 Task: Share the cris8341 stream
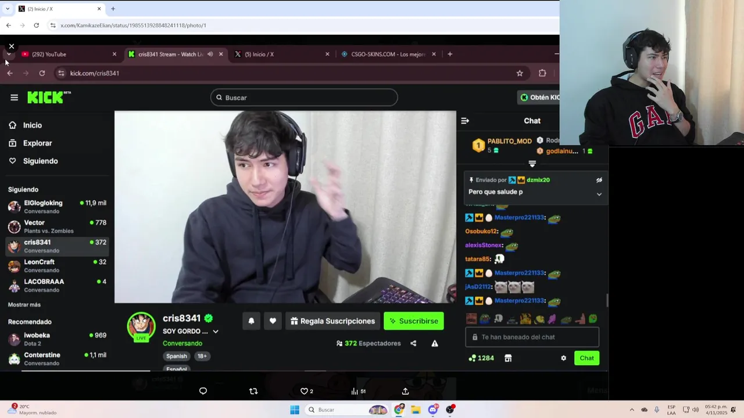tap(413, 344)
